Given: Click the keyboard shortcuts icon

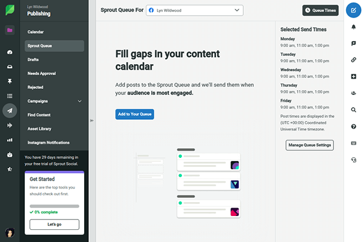Looking at the screenshot, I should tap(353, 143).
